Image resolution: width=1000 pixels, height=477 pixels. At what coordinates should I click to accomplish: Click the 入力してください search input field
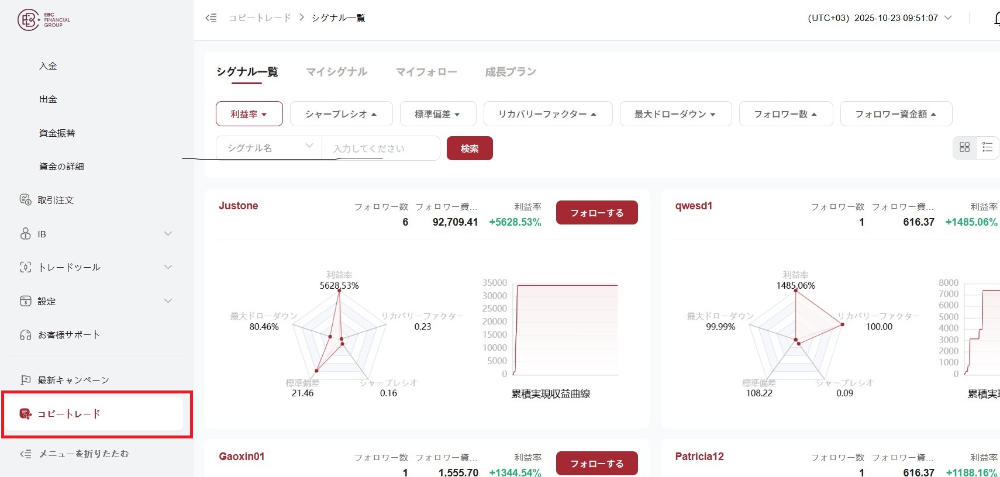[x=380, y=148]
